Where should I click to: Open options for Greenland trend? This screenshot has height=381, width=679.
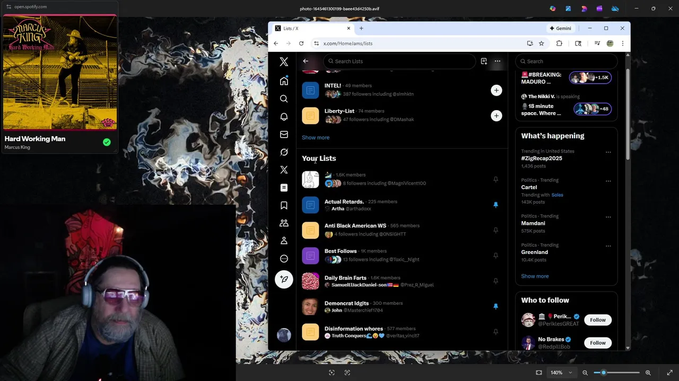point(608,246)
